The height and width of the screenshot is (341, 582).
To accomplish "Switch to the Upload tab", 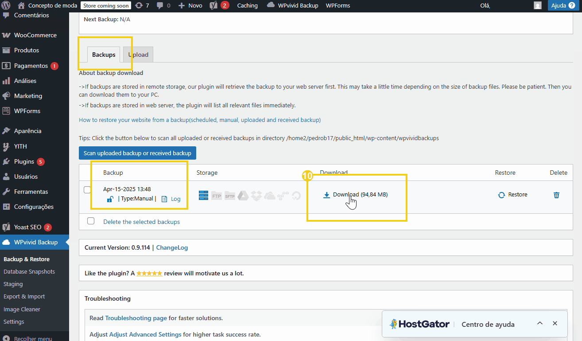I will [138, 55].
